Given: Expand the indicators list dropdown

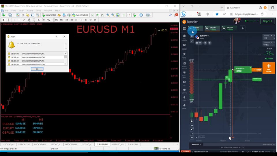Looking at the screenshot, I should tap(137, 15).
